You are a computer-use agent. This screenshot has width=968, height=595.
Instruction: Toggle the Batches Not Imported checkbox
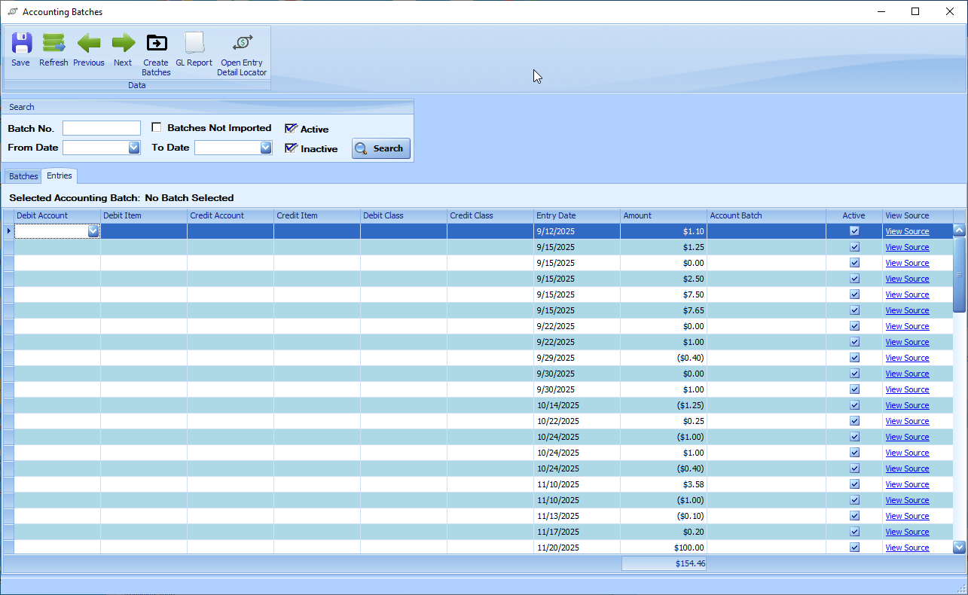point(157,127)
